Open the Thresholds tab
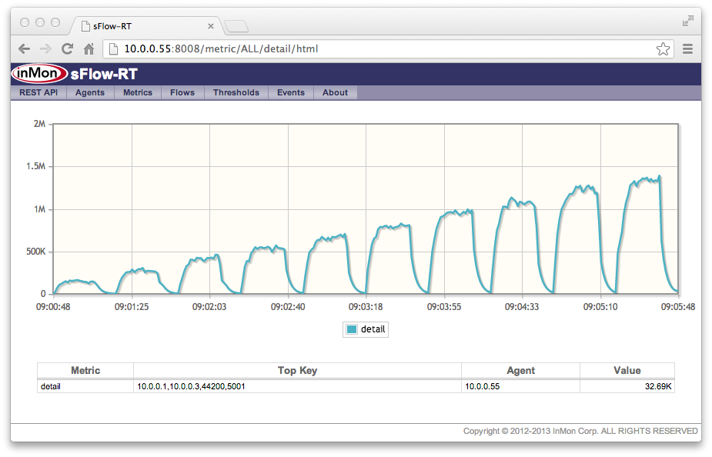The width and height of the screenshot is (712, 457). click(236, 92)
